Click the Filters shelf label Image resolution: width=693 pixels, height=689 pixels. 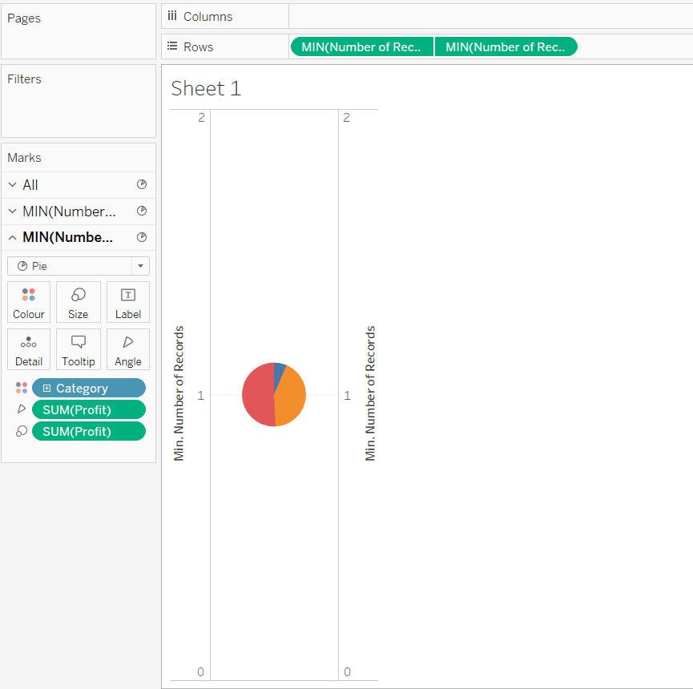pyautogui.click(x=24, y=79)
